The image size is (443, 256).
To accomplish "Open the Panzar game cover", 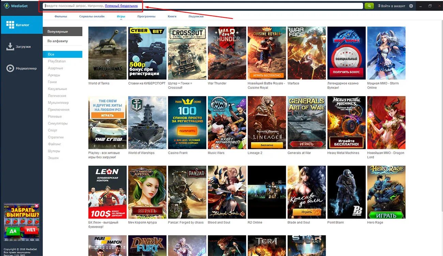I will click(187, 192).
